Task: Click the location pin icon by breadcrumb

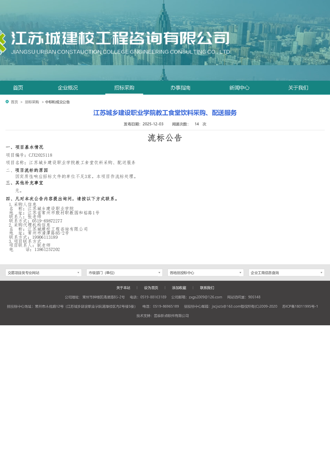Action: click(7, 102)
